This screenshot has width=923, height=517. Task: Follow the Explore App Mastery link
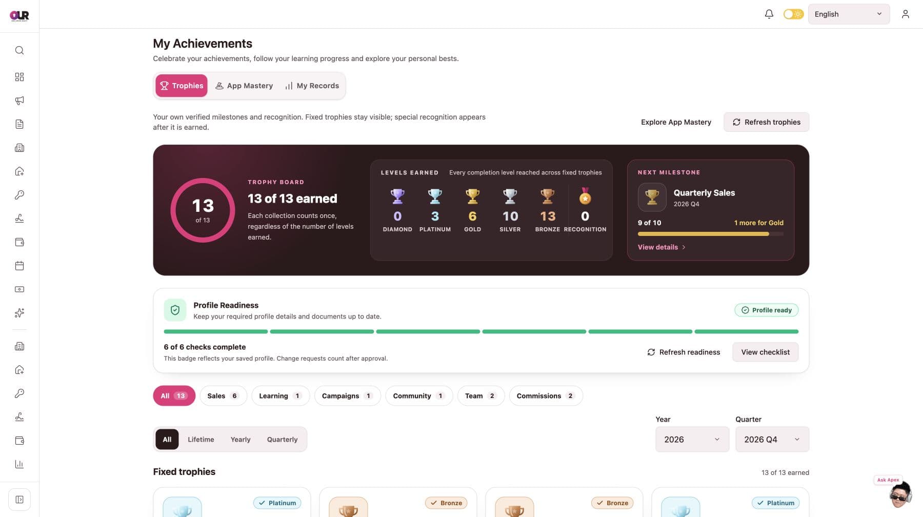pyautogui.click(x=676, y=122)
